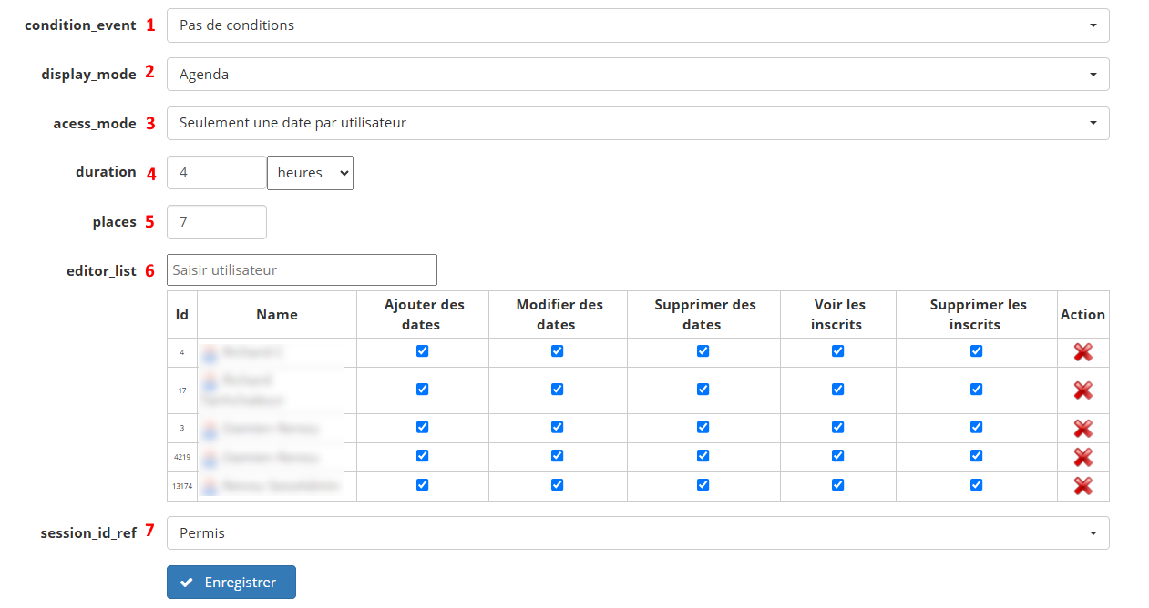
Task: Toggle 'Supprimer des dates' for user 4219
Action: (703, 456)
